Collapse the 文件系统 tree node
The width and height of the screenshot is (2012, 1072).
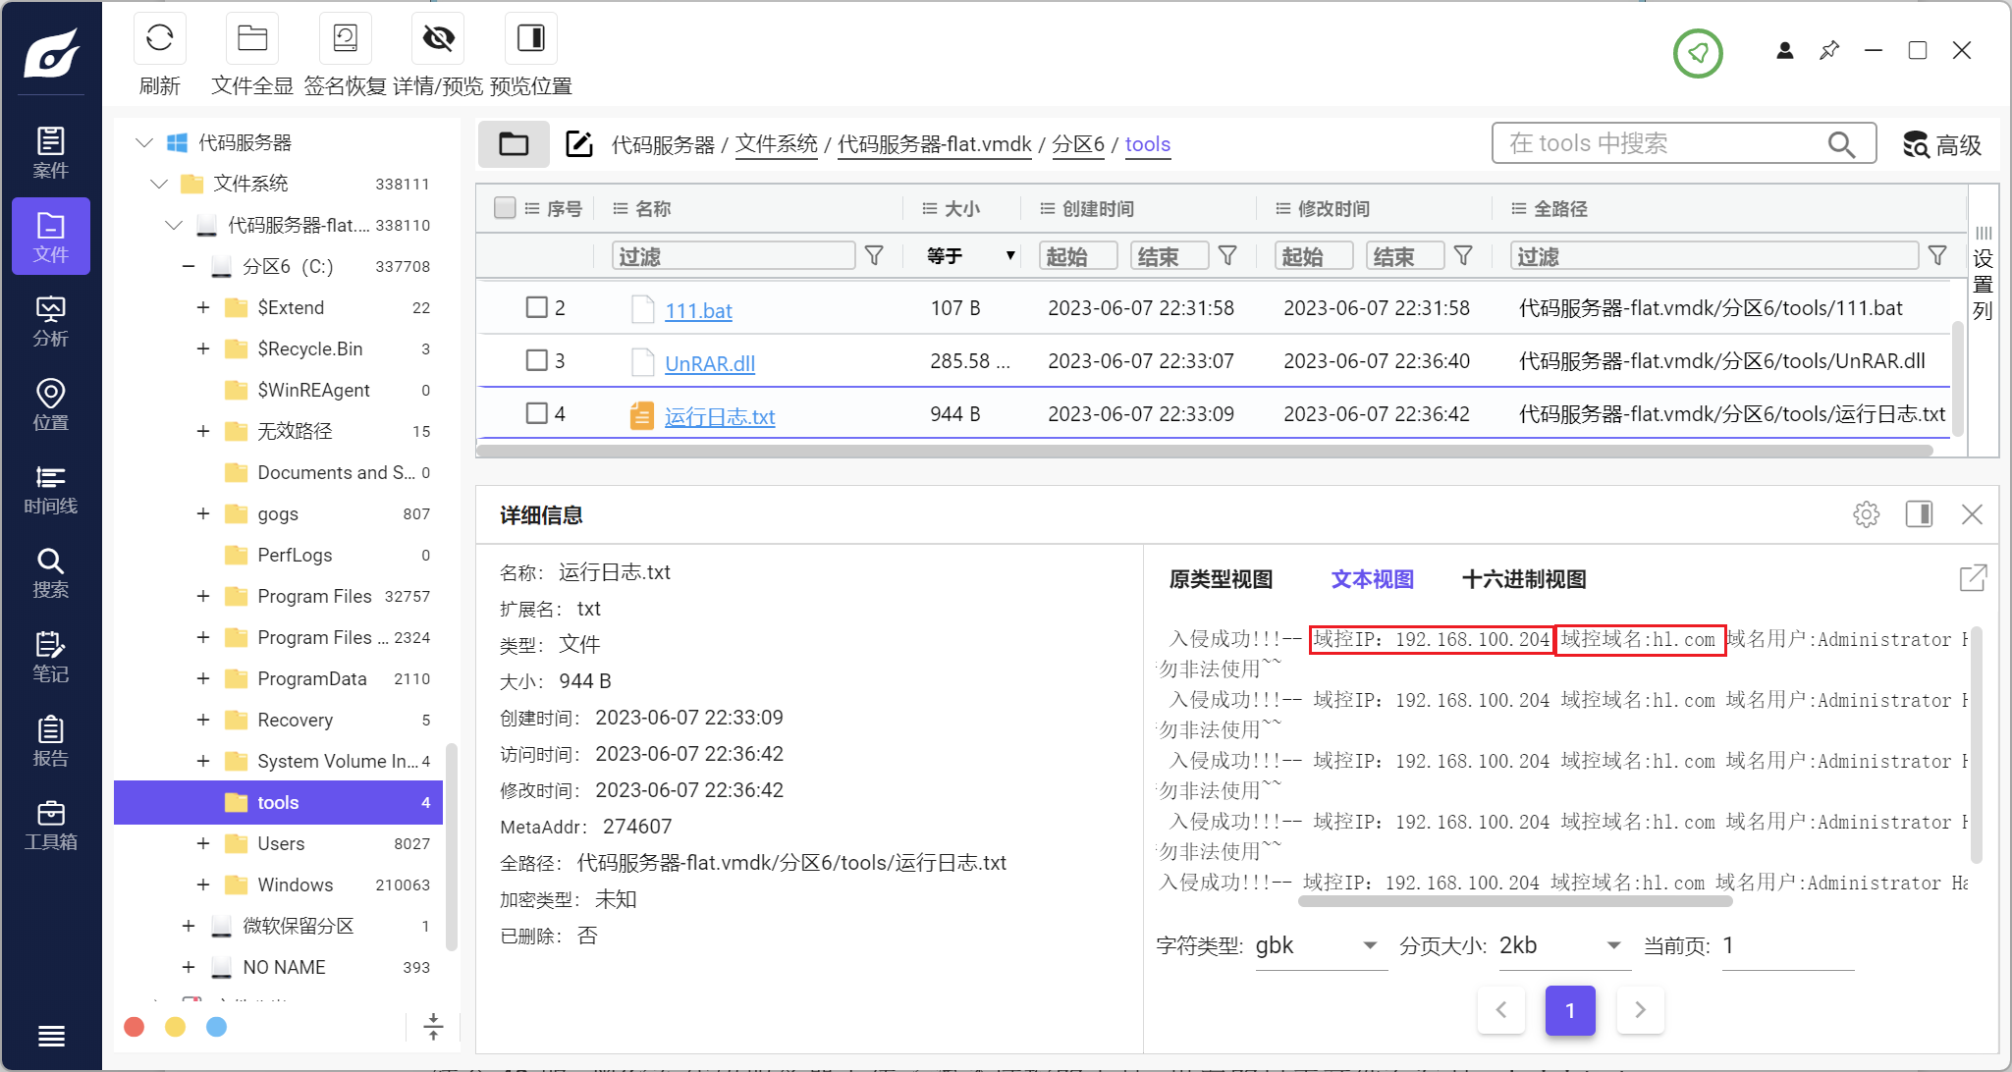point(159,184)
